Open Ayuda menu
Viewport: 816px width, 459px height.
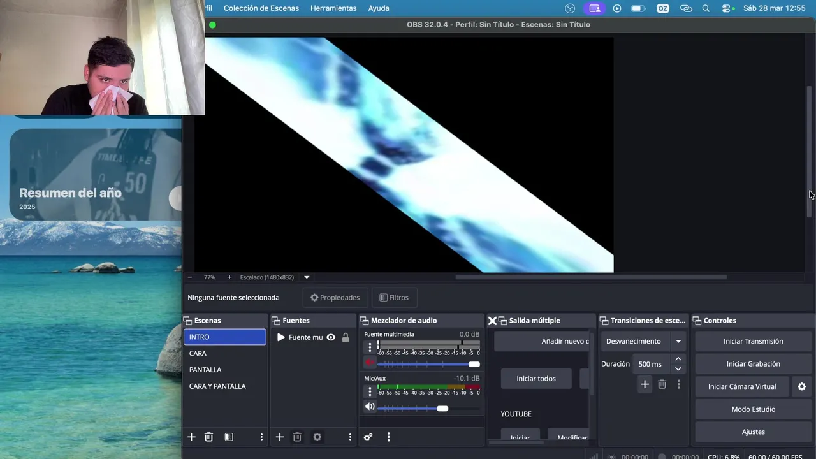[379, 8]
